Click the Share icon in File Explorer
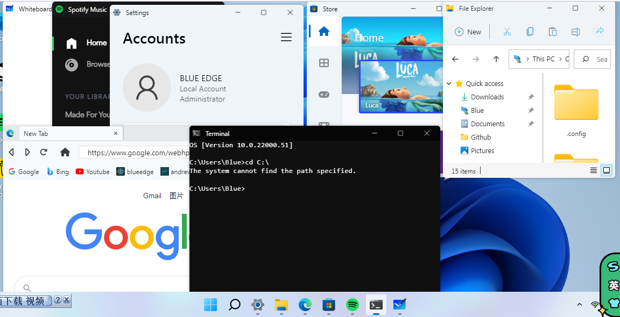The height and width of the screenshot is (317, 620). pos(599,32)
